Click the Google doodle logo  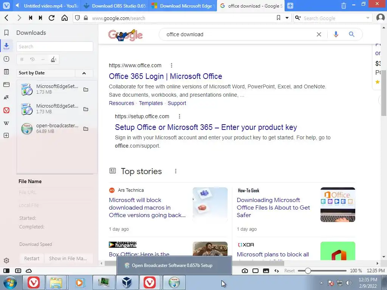tap(125, 35)
